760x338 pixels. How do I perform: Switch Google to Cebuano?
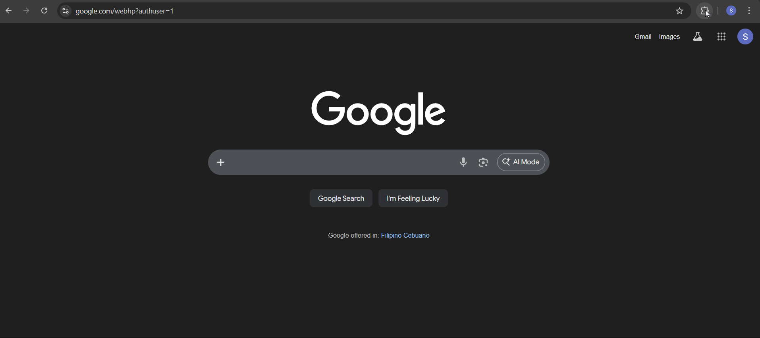tap(417, 236)
